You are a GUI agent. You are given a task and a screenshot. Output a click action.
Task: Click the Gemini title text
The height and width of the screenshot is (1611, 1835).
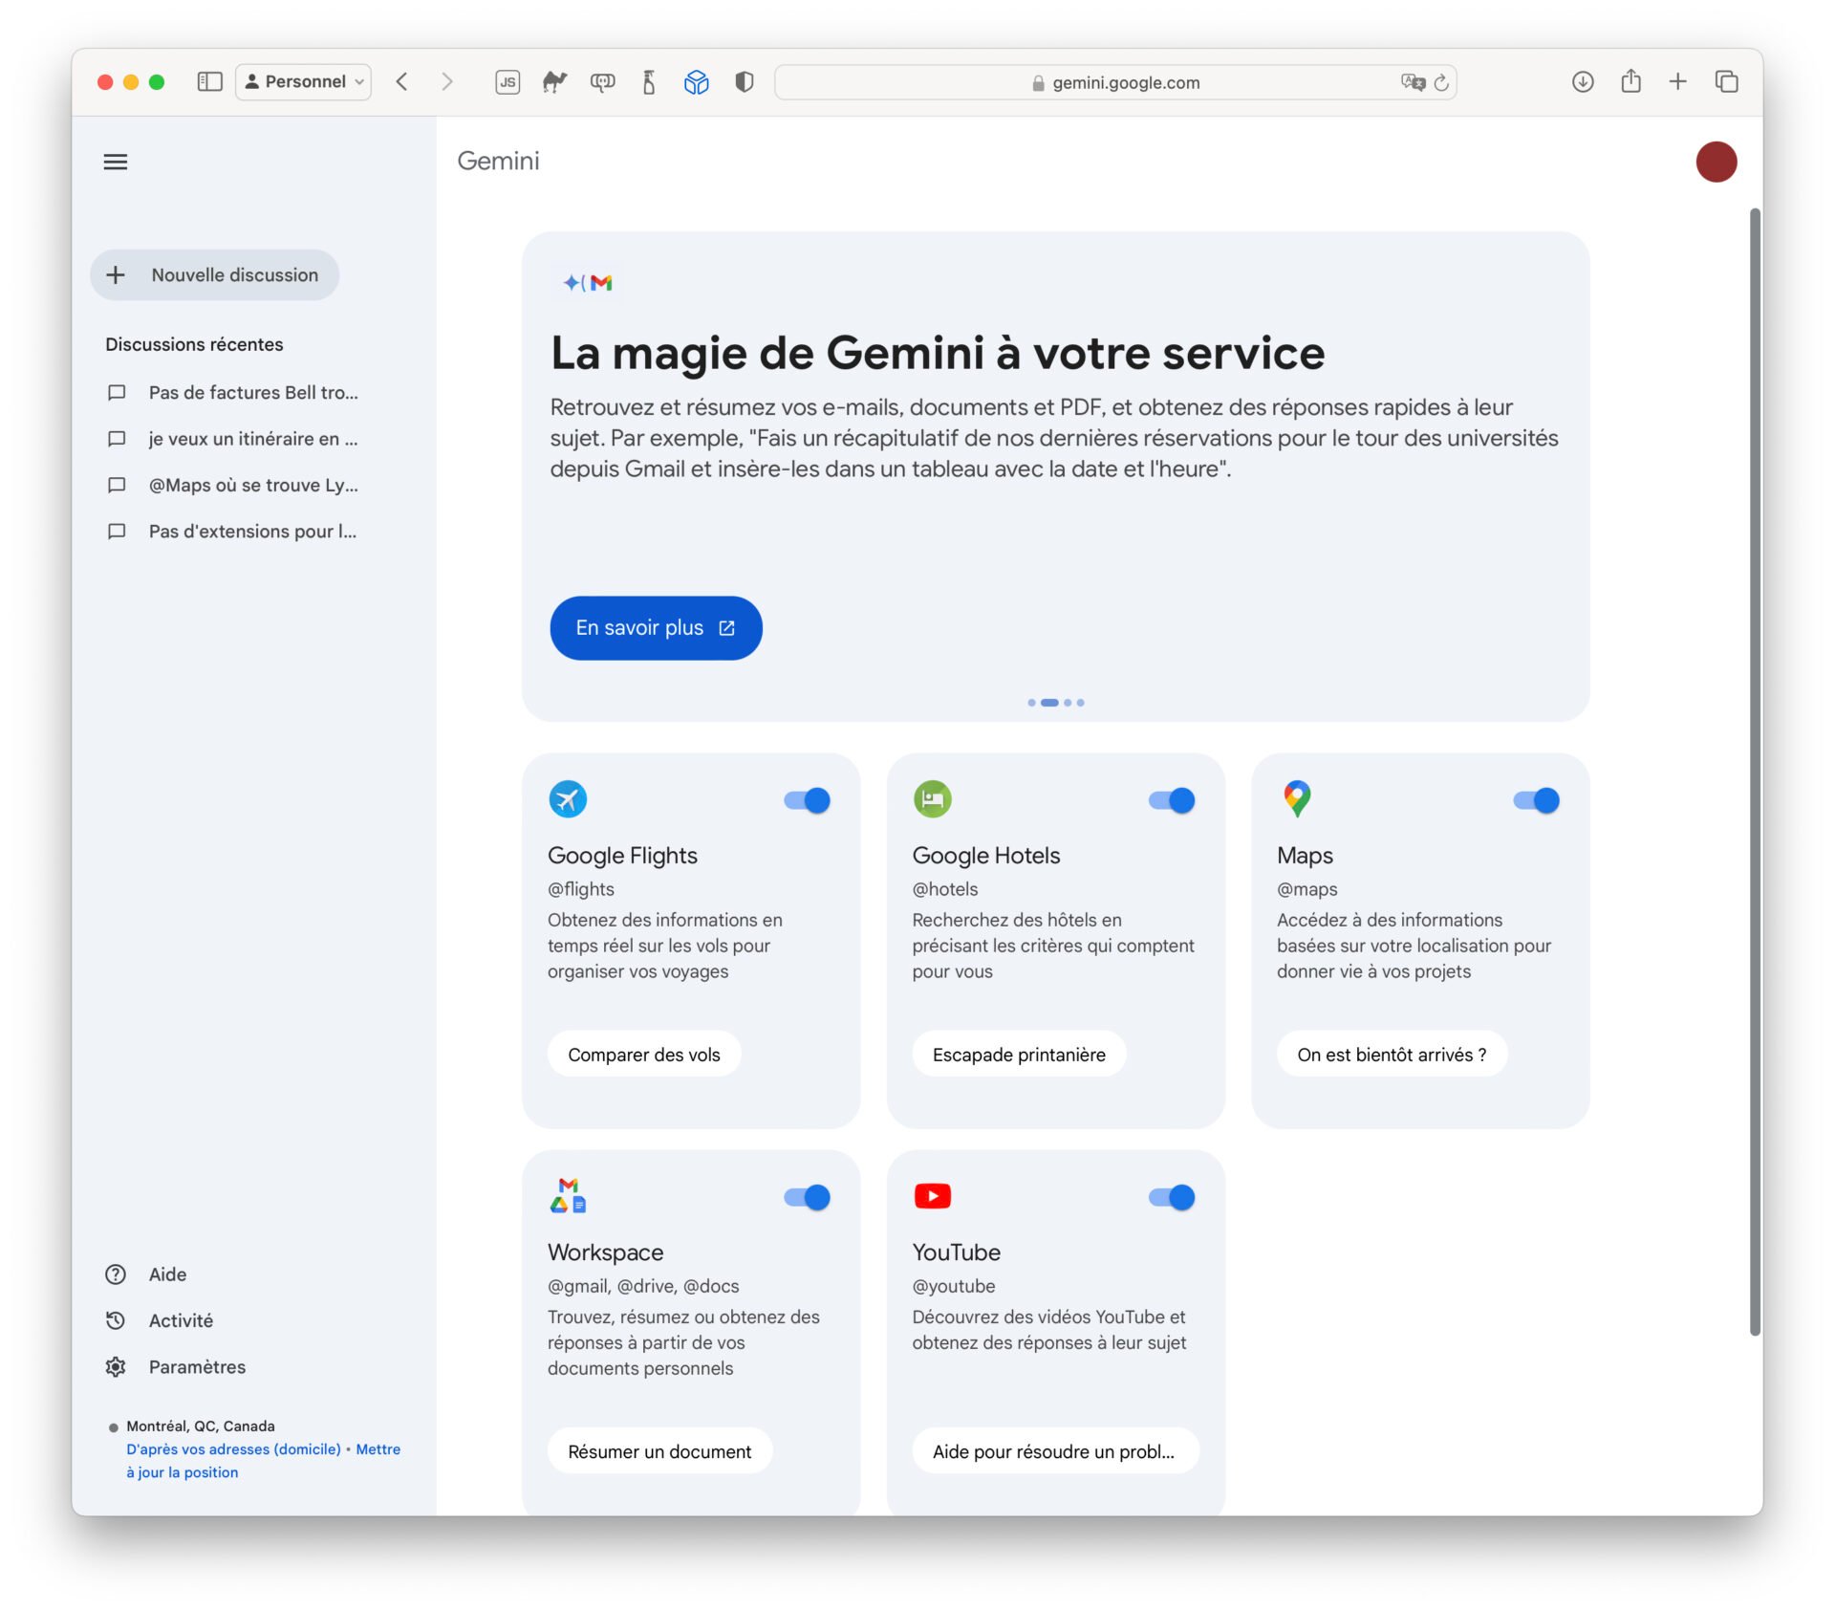pos(498,162)
